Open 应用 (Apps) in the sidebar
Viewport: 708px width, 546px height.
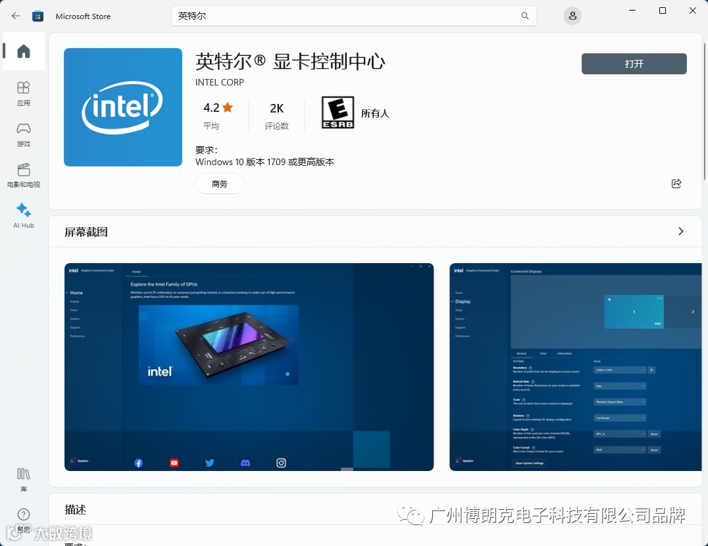tap(24, 94)
